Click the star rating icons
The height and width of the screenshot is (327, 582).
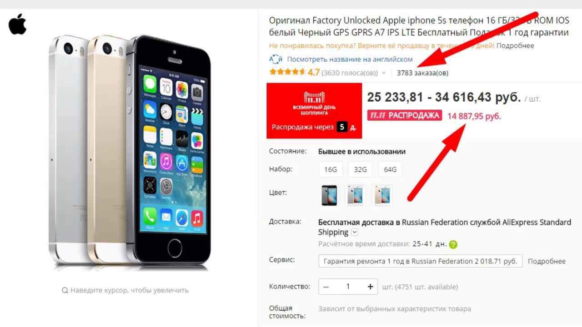pos(287,72)
